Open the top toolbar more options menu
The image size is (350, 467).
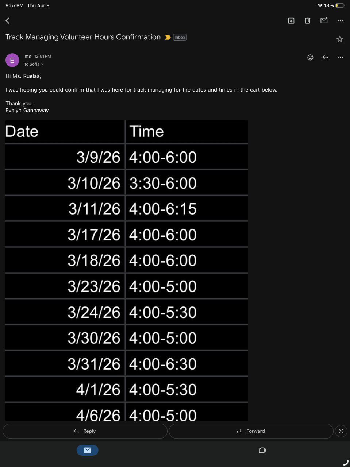point(341,20)
